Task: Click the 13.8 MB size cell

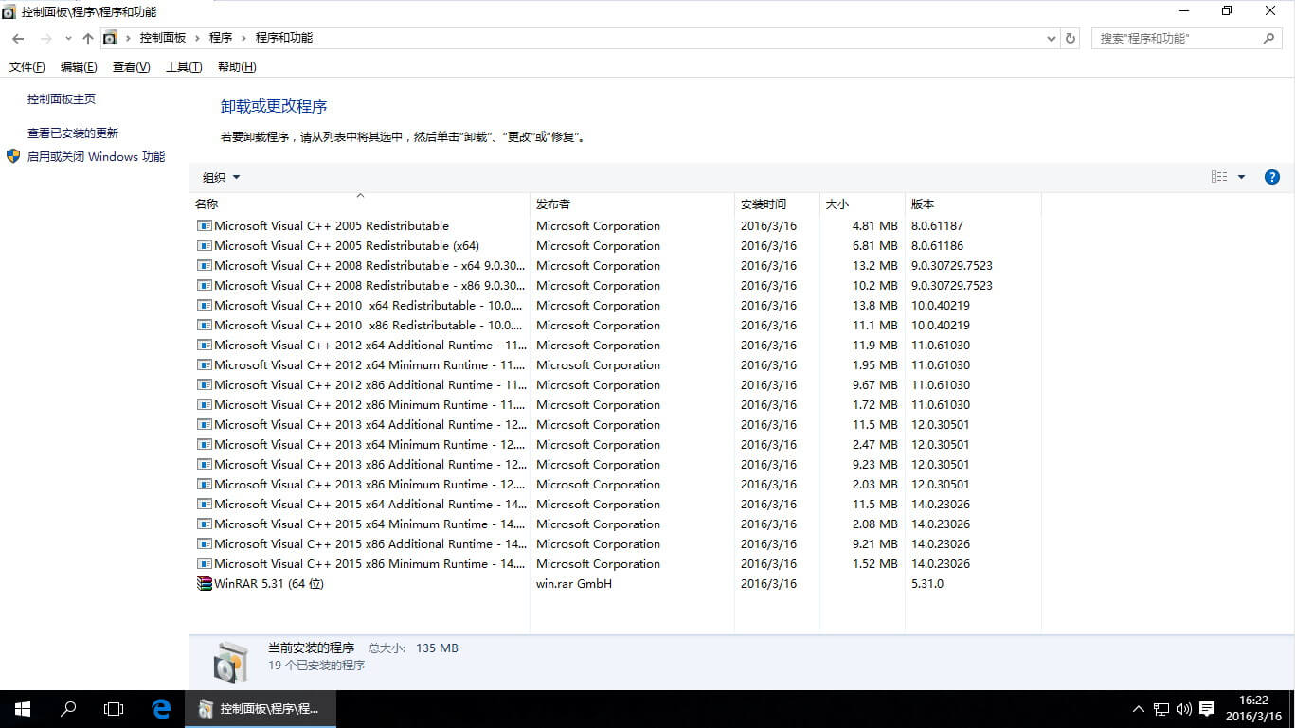Action: click(x=875, y=306)
